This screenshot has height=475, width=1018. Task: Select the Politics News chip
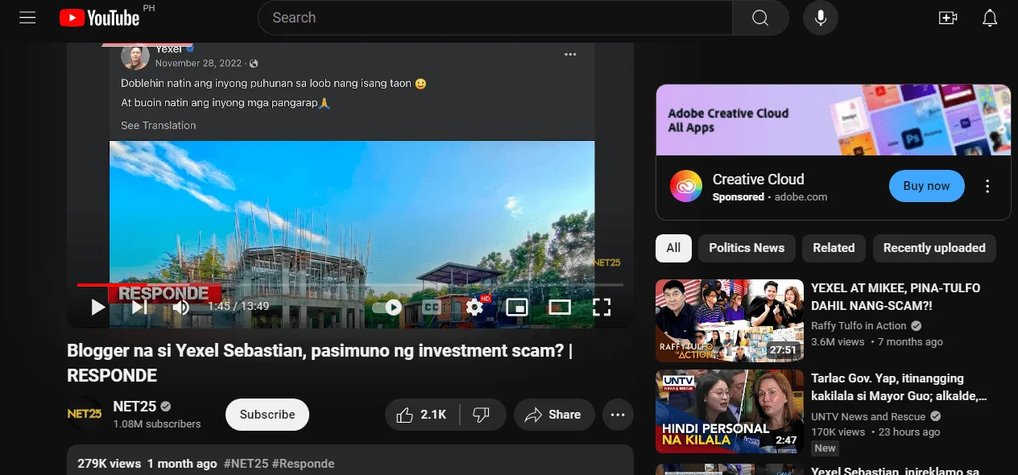[747, 248]
